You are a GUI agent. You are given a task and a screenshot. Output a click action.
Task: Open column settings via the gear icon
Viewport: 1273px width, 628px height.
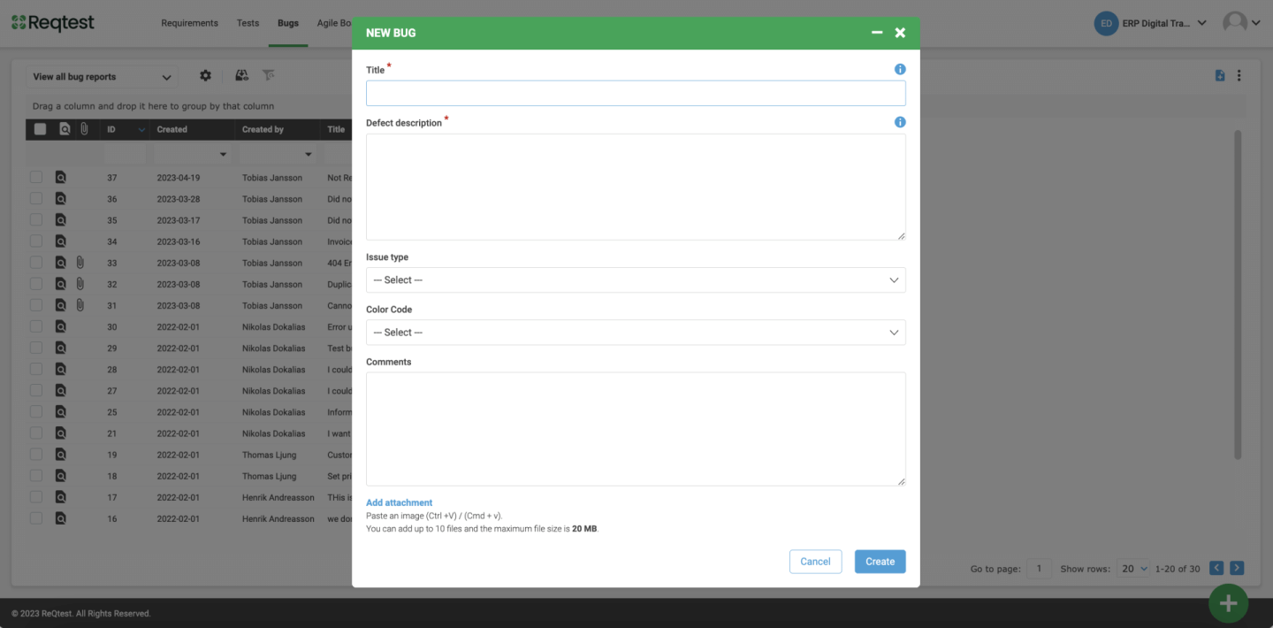tap(205, 76)
